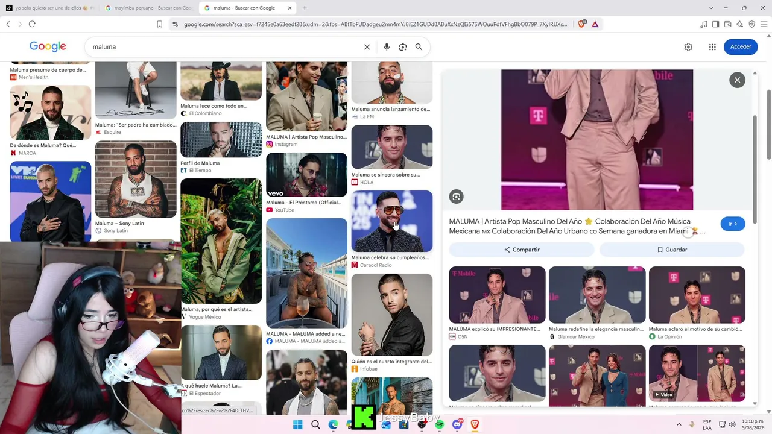Click the 'Men's Health' source label
Viewport: 772px width, 434px height.
tap(33, 77)
